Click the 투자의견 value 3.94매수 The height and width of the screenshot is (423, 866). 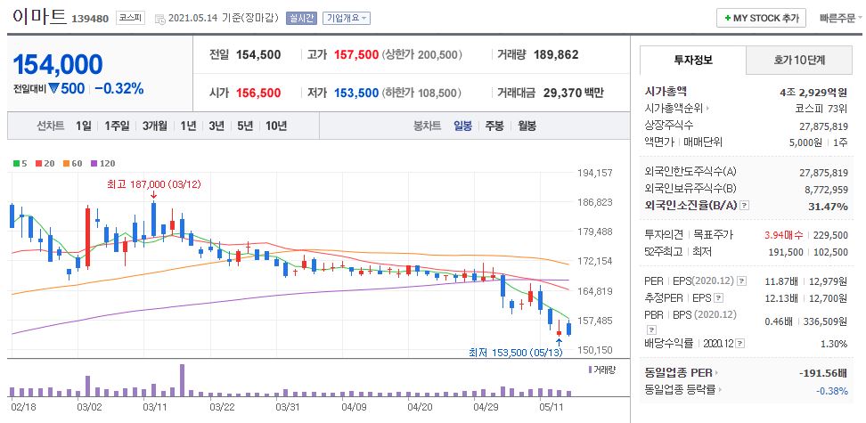[783, 235]
